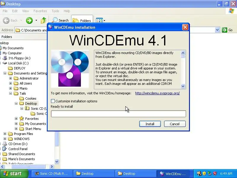This screenshot has height=178, width=237.
Task: Click Cancel in WinCDEmu installer
Action: (x=175, y=124)
